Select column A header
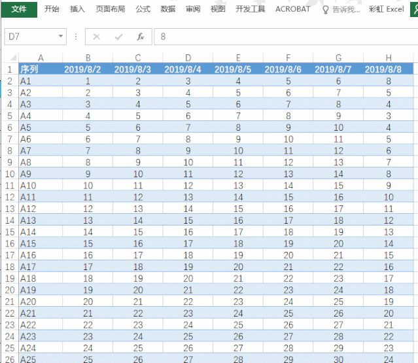 (x=41, y=58)
